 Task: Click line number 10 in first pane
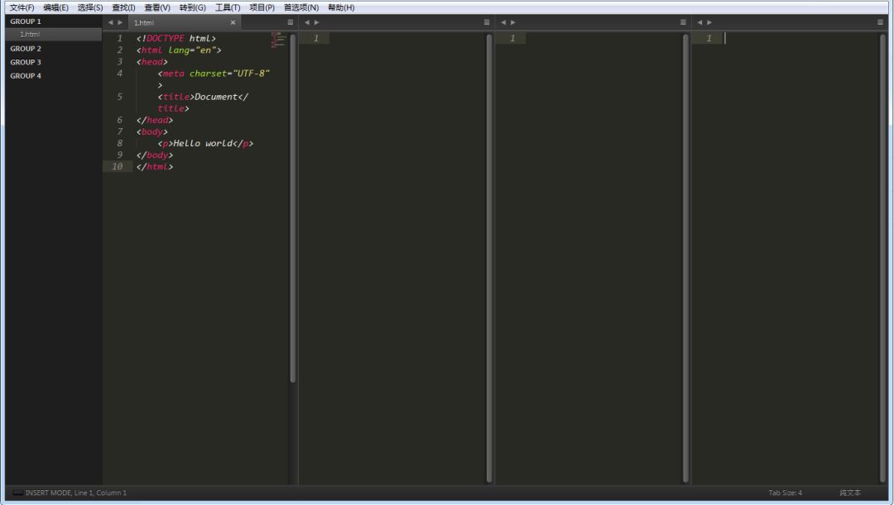pyautogui.click(x=117, y=167)
